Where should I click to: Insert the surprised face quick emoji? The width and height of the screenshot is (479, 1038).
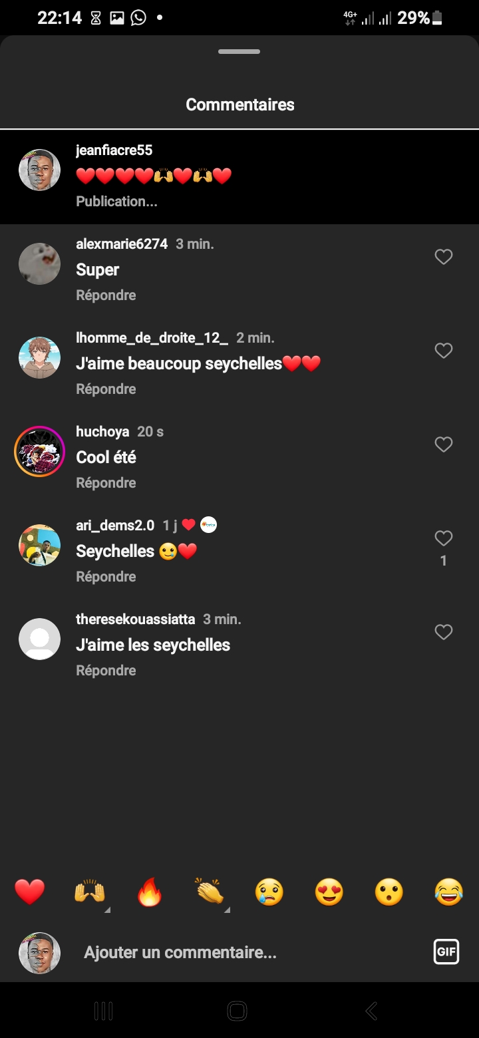click(389, 892)
